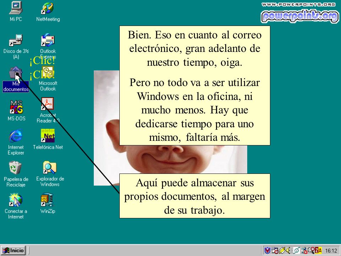Click the task scheduler tray icon

[x=275, y=251]
